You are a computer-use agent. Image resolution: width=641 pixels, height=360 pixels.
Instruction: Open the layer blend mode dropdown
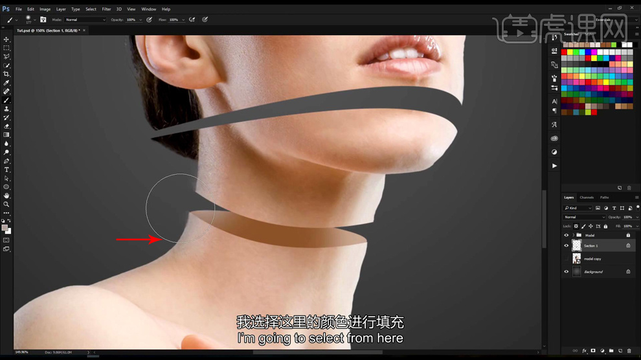(584, 217)
